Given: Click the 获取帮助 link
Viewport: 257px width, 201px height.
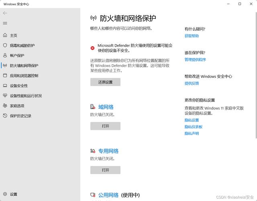Looking at the screenshot, I should (x=192, y=36).
